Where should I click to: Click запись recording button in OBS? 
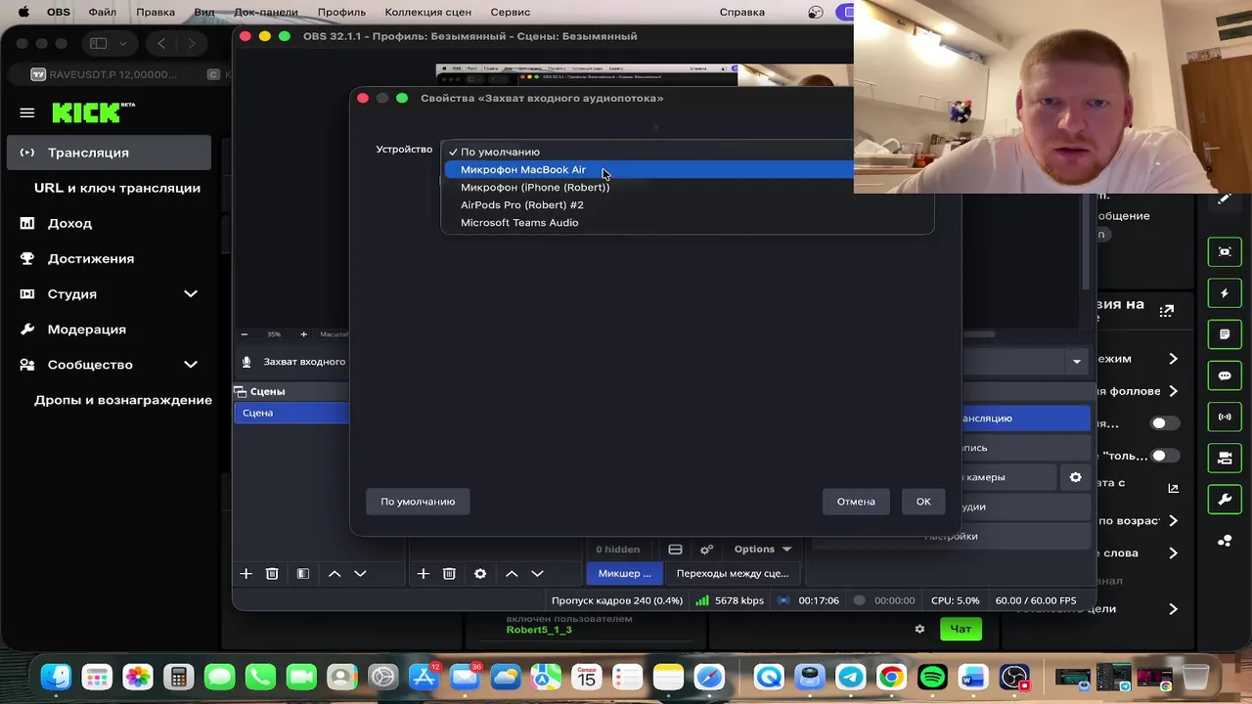1026,448
